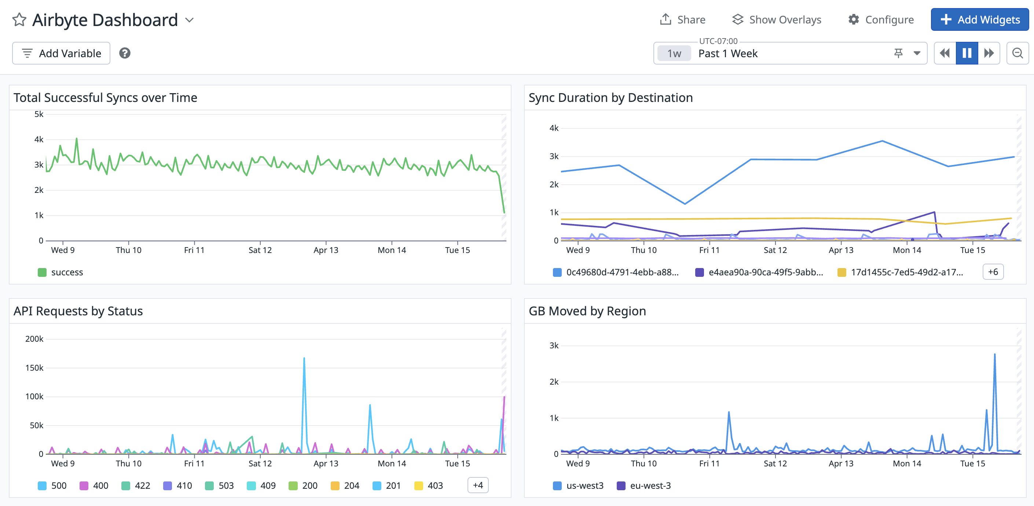Open the time range dropdown arrow
The image size is (1034, 506).
916,52
